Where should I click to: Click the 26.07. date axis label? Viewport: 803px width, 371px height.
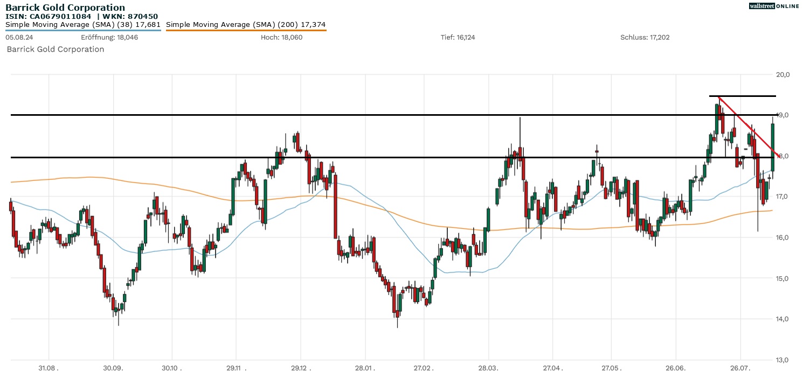click(x=740, y=367)
